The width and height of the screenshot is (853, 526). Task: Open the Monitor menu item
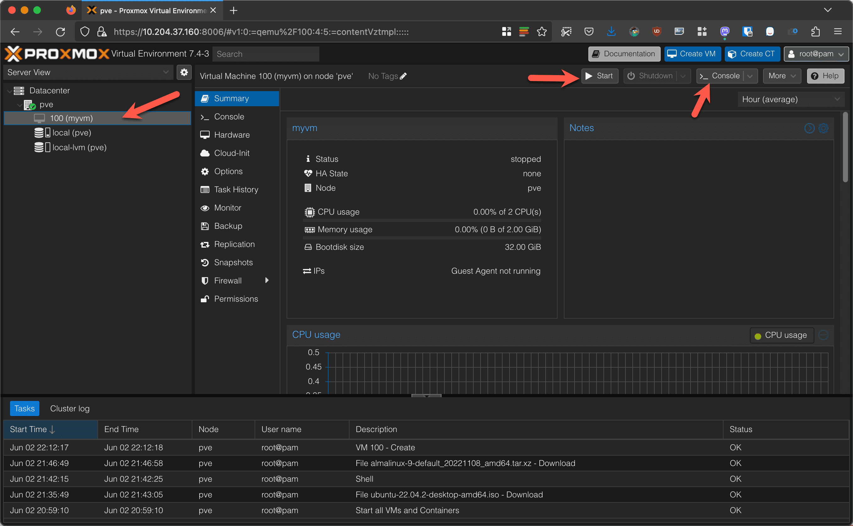pos(237,208)
